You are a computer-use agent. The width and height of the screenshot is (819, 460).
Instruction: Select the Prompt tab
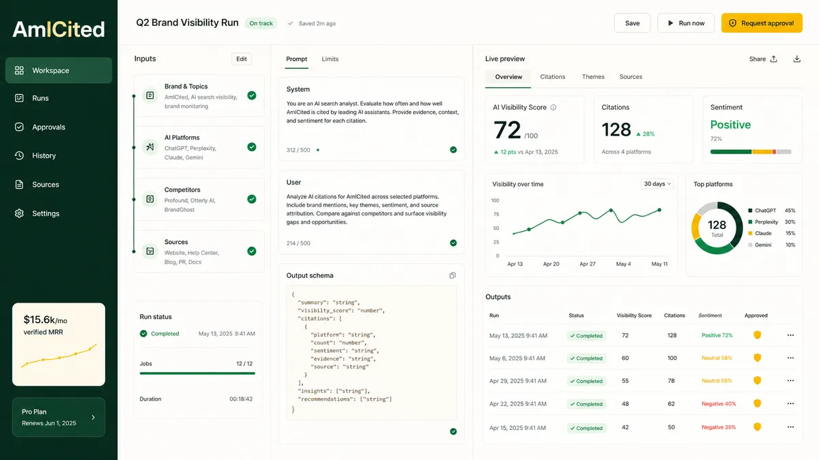[296, 59]
